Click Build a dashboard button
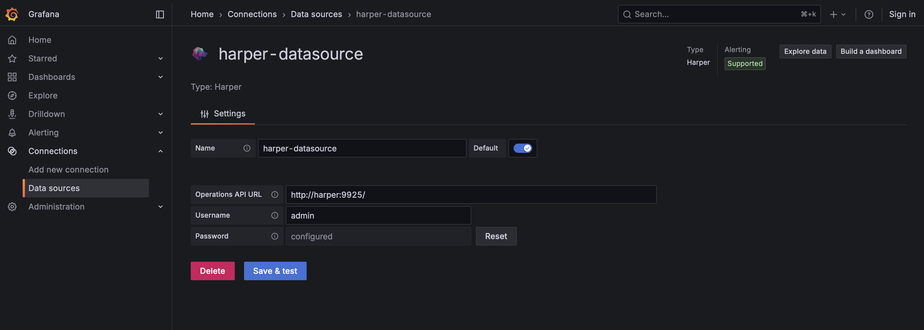This screenshot has width=924, height=330. [871, 52]
